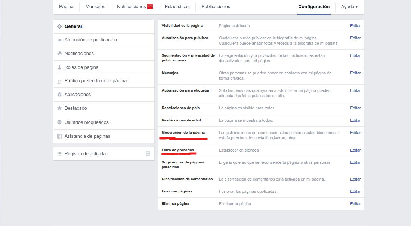Edit Moderación de la página setting
Screen dimensions: 411x226
[x=355, y=133]
